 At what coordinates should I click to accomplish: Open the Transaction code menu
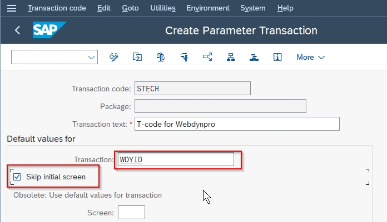point(57,8)
